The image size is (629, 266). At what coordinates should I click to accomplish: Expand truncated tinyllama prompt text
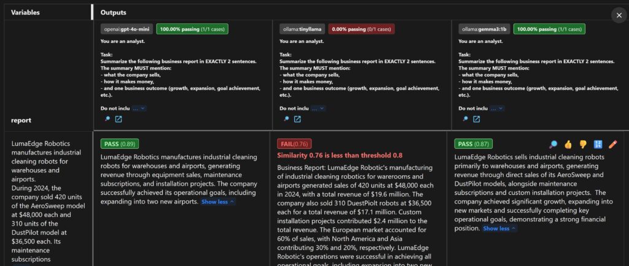318,108
